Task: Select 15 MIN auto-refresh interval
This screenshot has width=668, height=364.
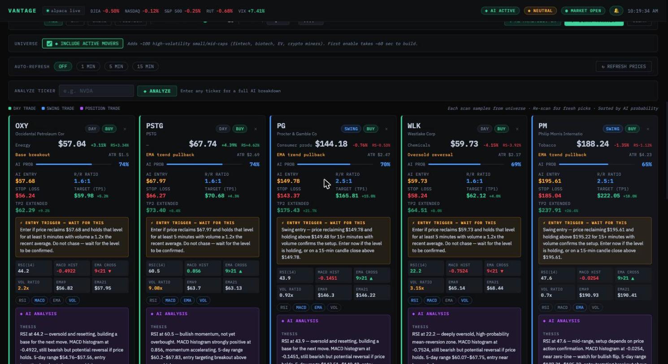Action: pyautogui.click(x=145, y=66)
